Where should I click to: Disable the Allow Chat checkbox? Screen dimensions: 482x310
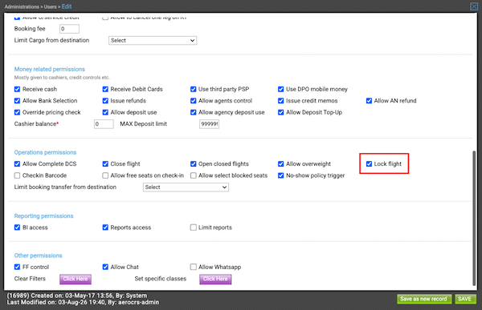click(105, 267)
